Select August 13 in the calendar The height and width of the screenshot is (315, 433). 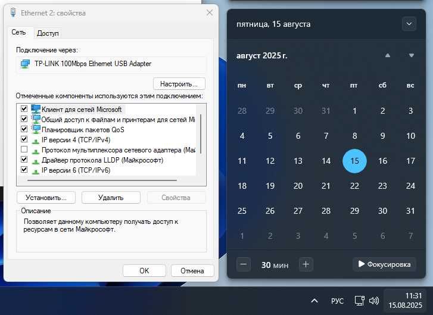[x=298, y=161]
